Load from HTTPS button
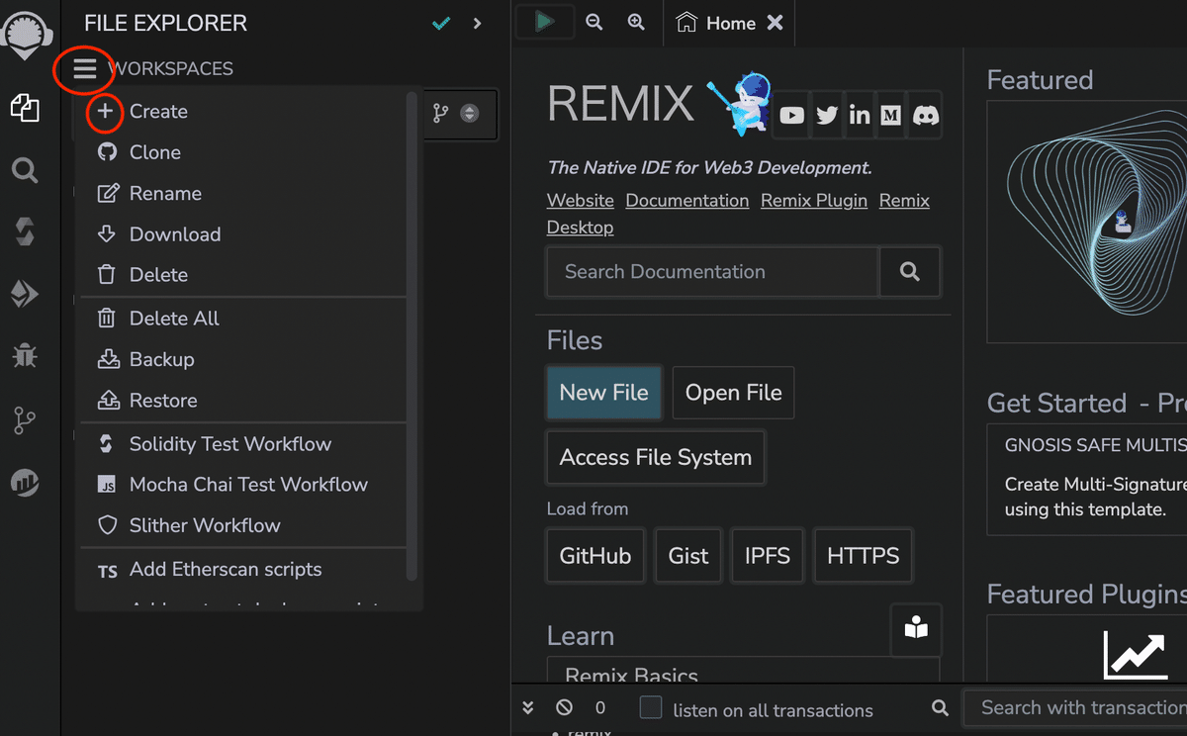The height and width of the screenshot is (736, 1187). 864,556
